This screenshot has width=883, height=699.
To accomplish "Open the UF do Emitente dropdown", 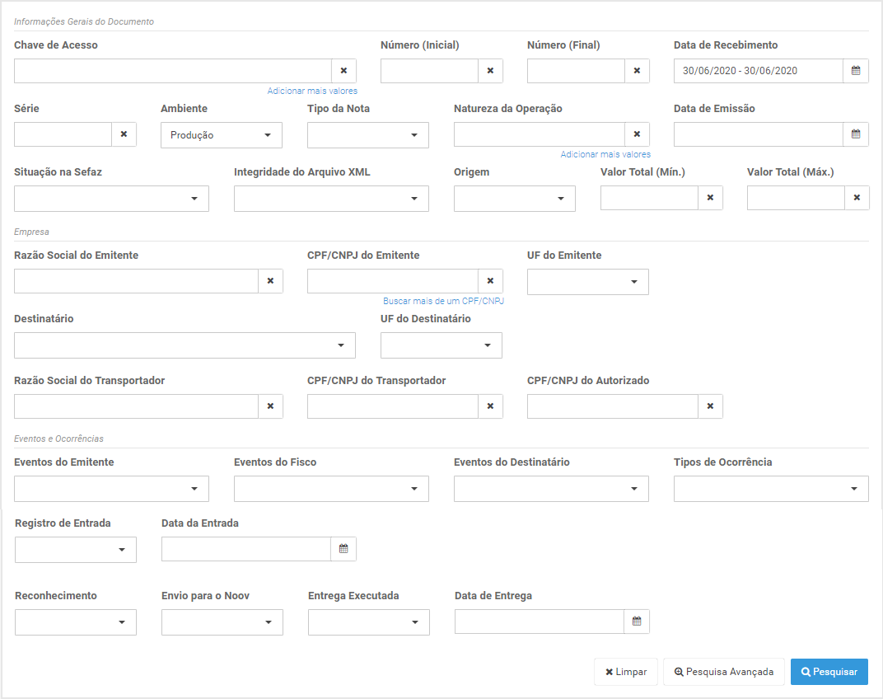I will coord(588,282).
